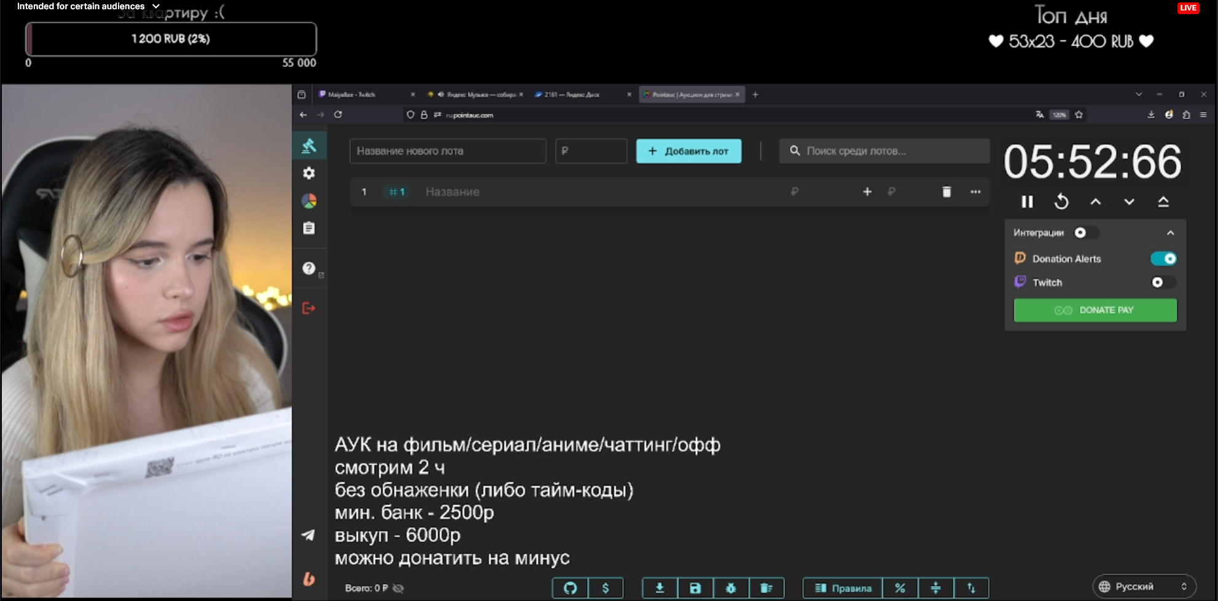Open the Правила rules button
This screenshot has height=601, width=1218.
point(843,588)
